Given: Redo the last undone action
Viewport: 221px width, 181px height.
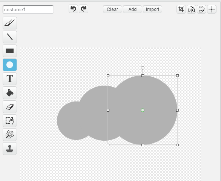Looking at the screenshot, I should [x=84, y=9].
